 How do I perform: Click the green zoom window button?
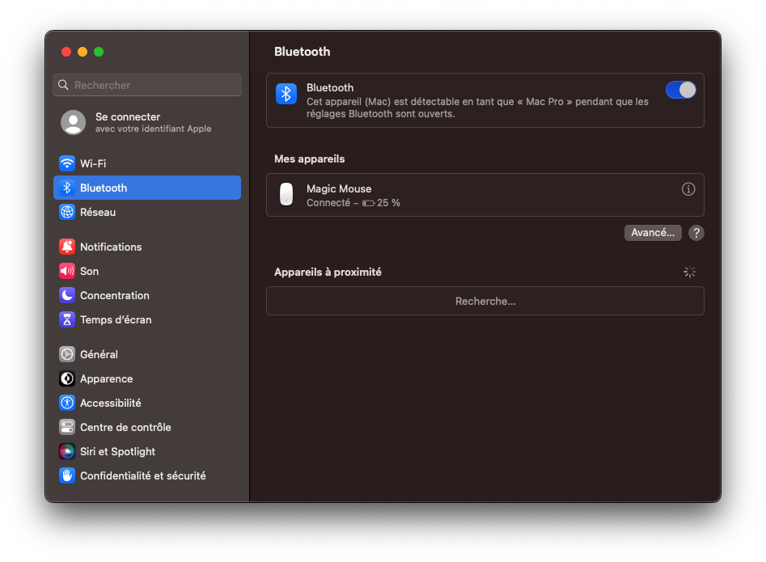point(99,52)
